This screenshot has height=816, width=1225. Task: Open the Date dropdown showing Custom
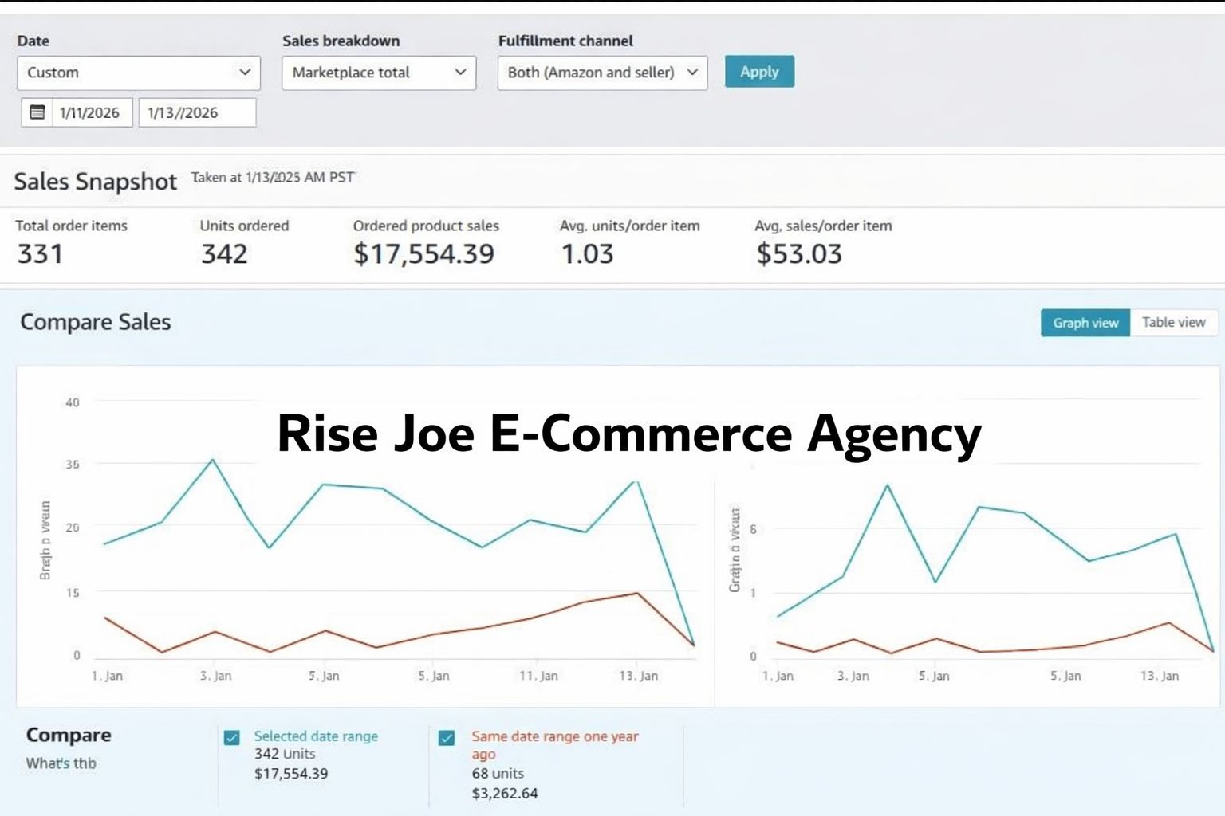(138, 73)
